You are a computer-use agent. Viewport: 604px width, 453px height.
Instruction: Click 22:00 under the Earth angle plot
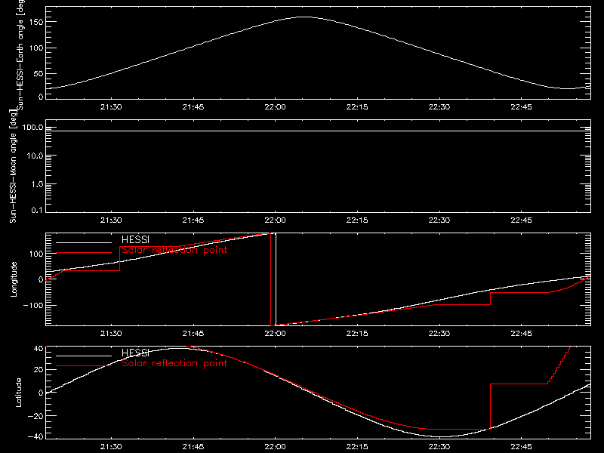275,107
